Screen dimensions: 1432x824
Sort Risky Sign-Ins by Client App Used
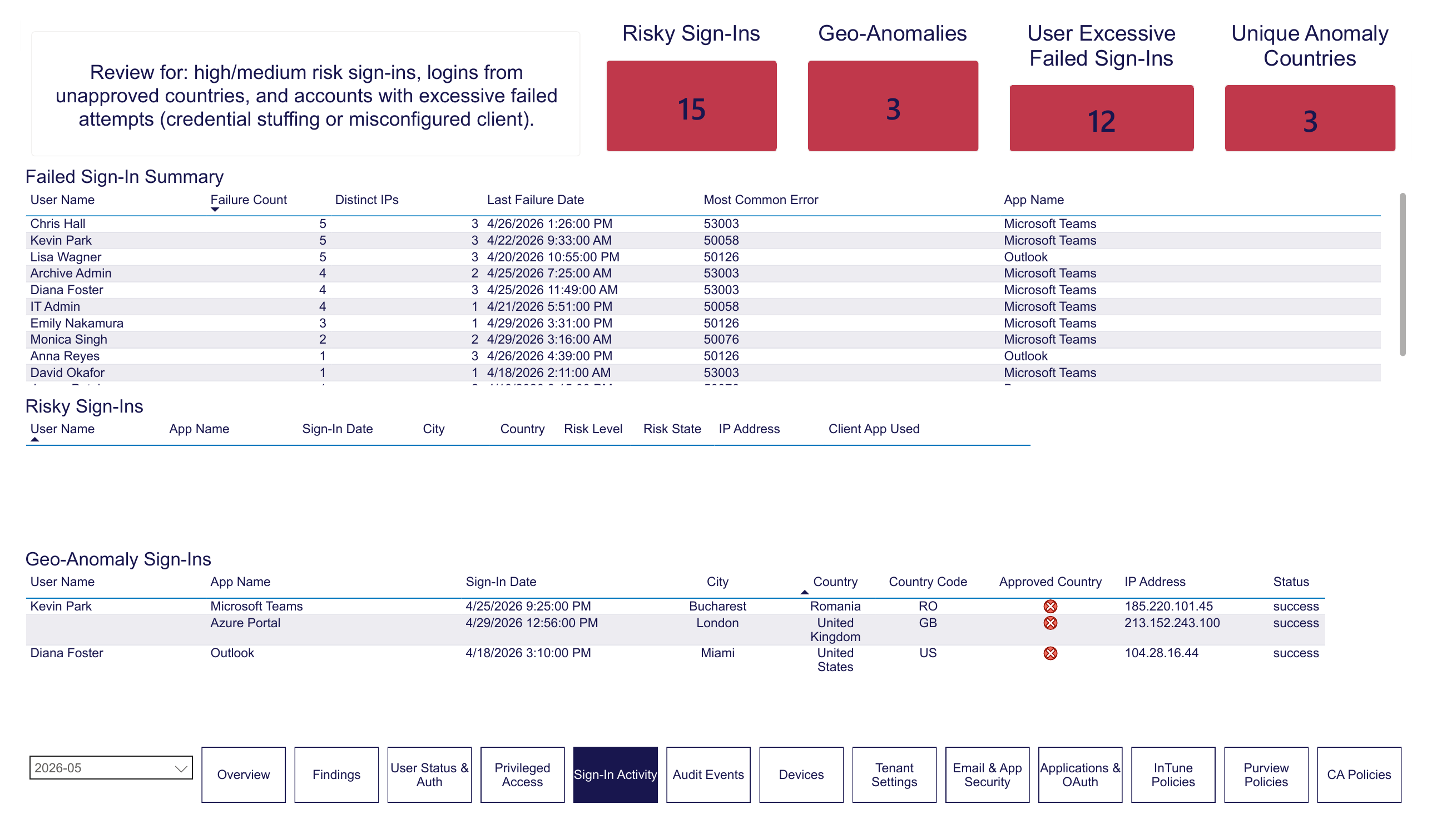point(873,429)
